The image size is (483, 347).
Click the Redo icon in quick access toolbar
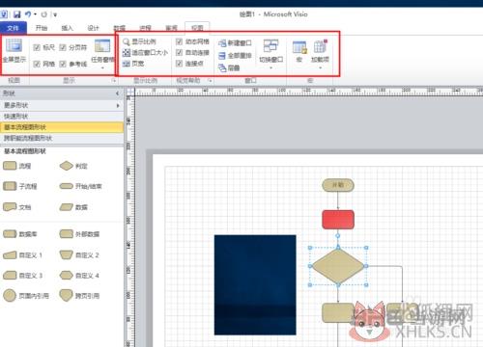[44, 14]
